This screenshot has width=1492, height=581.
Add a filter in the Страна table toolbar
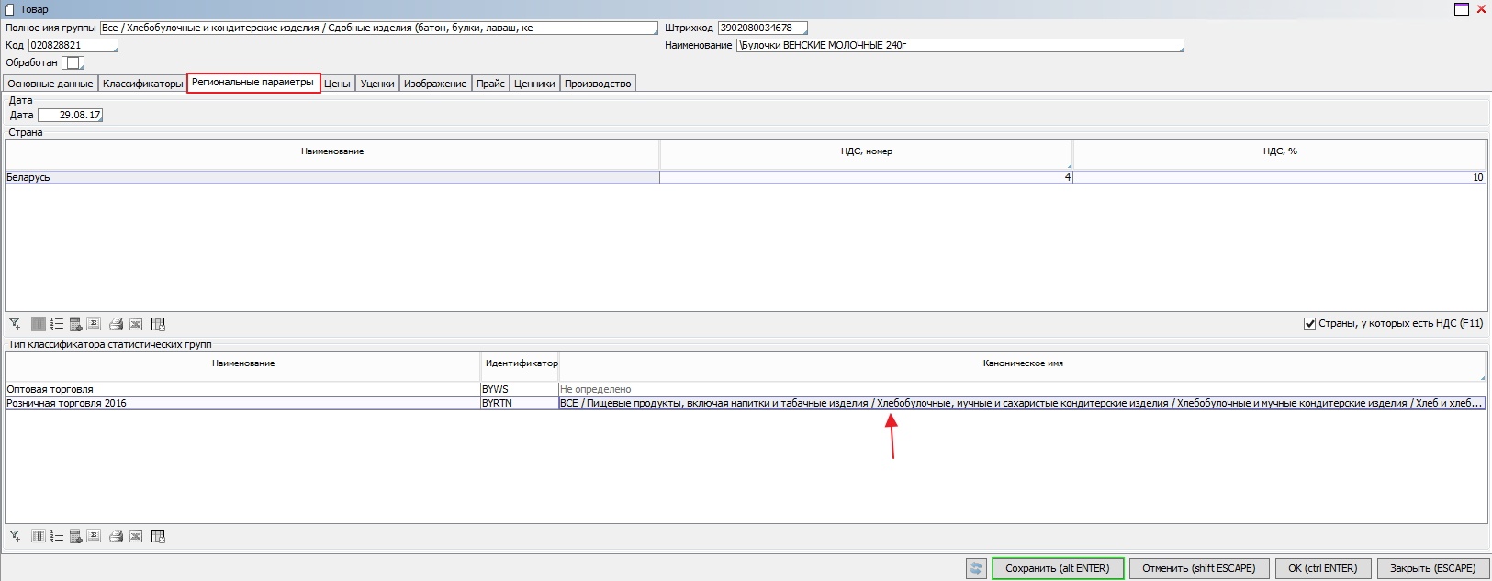point(15,324)
